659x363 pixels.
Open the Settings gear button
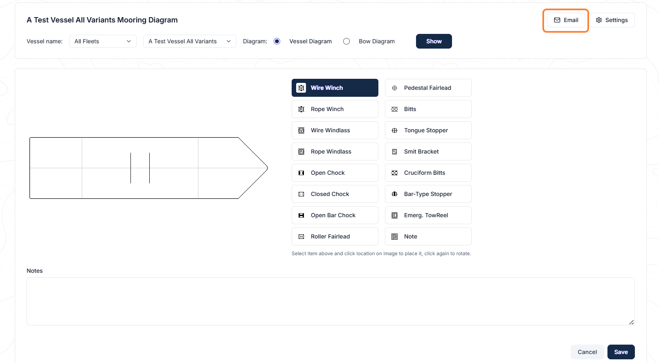[x=612, y=20]
